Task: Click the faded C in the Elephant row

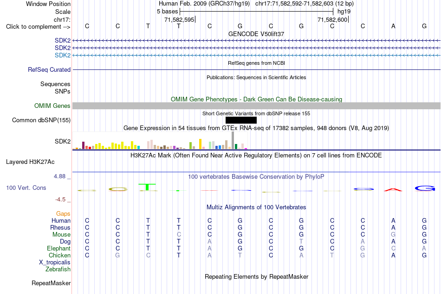Action: click(x=394, y=249)
